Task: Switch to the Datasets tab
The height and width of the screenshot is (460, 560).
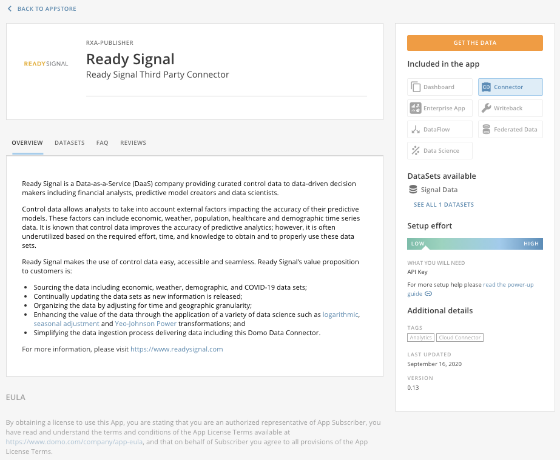Action: point(69,143)
